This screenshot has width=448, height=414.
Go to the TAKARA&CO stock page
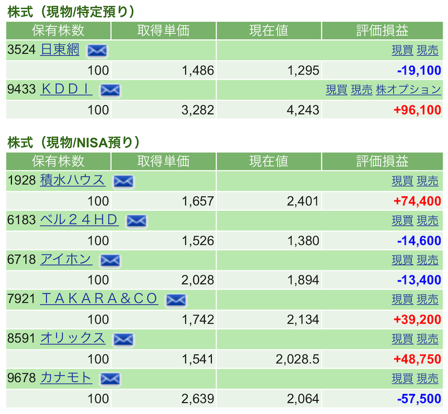[99, 299]
